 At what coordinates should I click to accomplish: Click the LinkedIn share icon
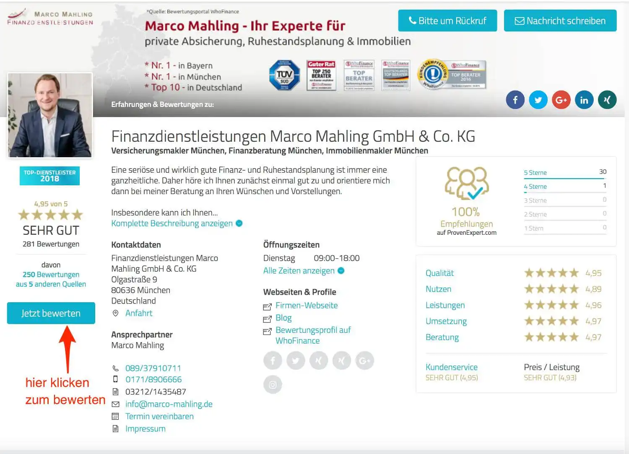click(x=584, y=100)
